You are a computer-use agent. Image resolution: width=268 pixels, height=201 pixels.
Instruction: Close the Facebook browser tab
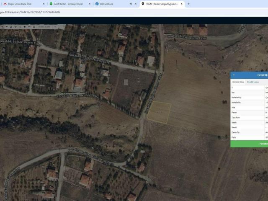pyautogui.click(x=136, y=4)
